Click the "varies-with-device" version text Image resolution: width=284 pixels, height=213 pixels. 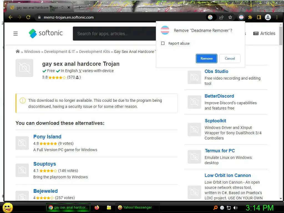(x=98, y=71)
